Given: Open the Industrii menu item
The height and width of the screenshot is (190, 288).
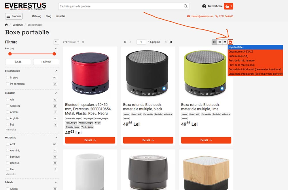Looking at the screenshot, I should click(60, 16).
